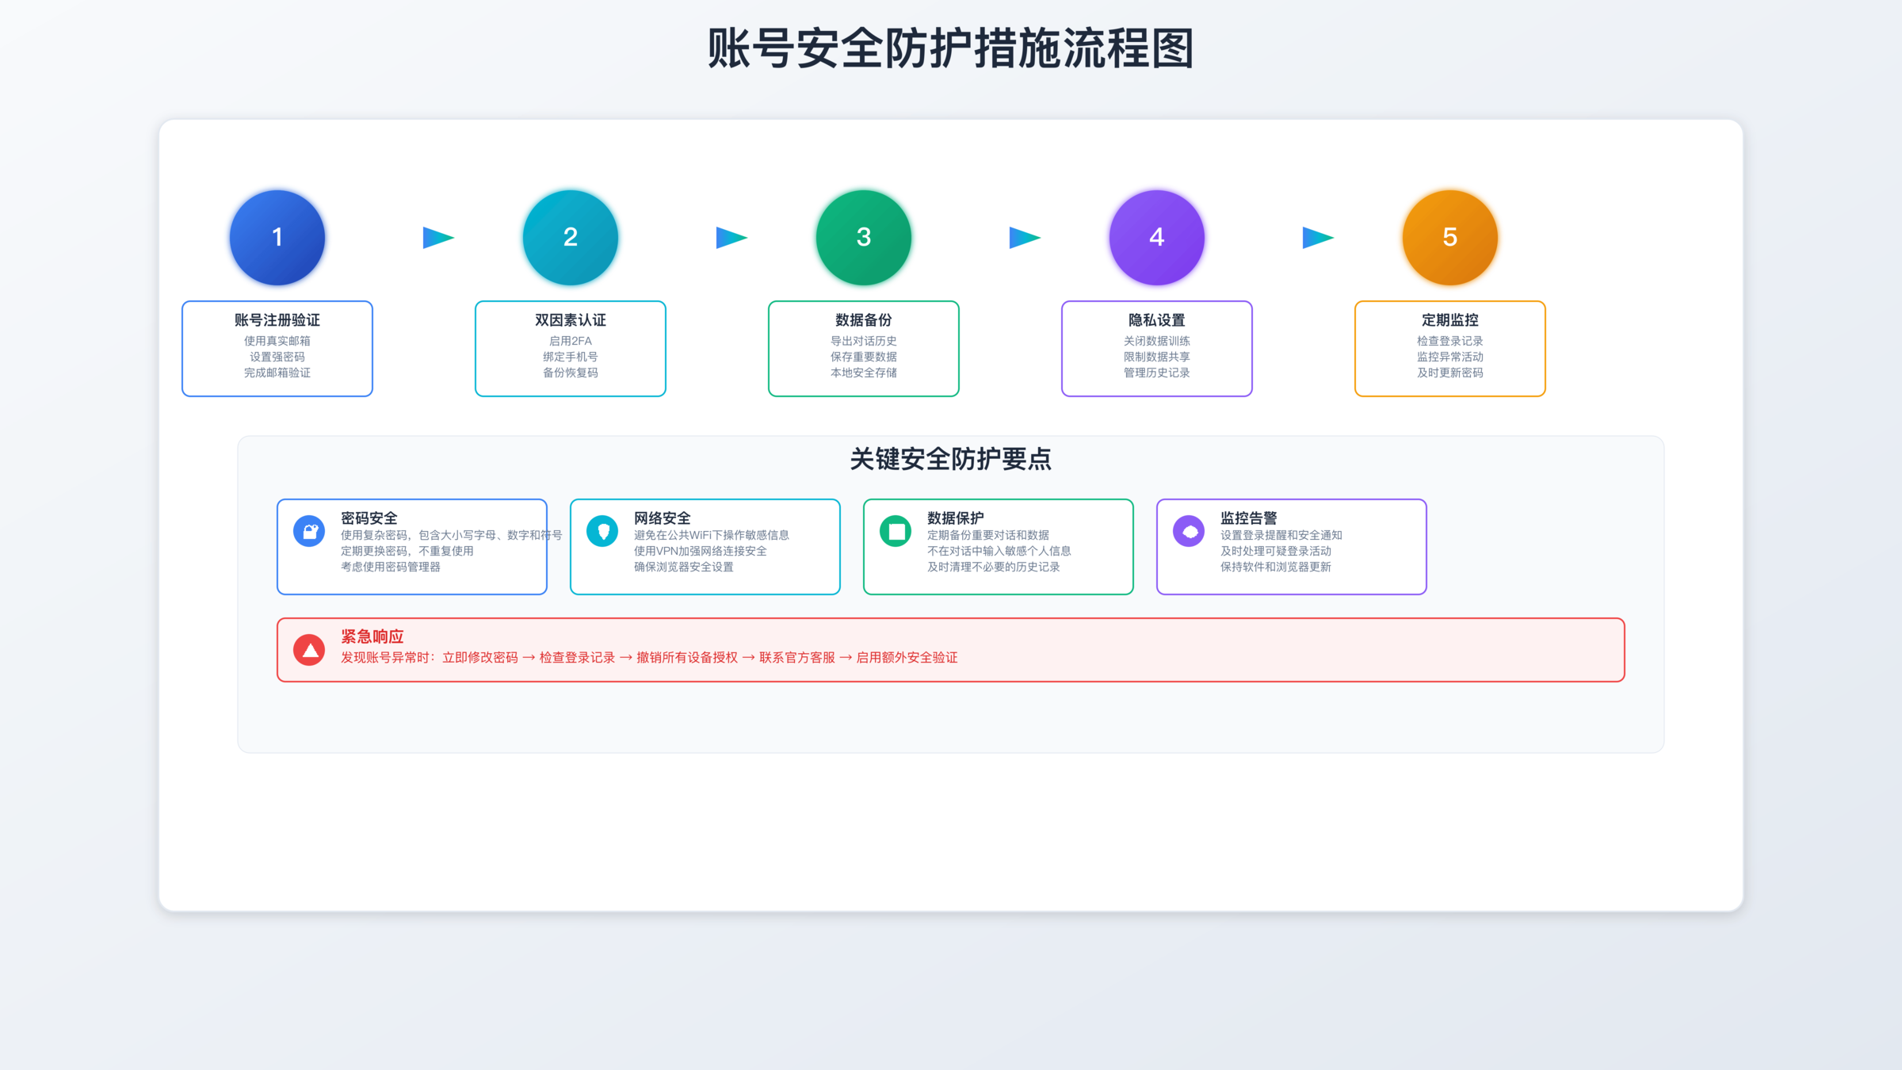This screenshot has width=1902, height=1070.
Task: Select the 定期监控 card heading
Action: coord(1450,320)
